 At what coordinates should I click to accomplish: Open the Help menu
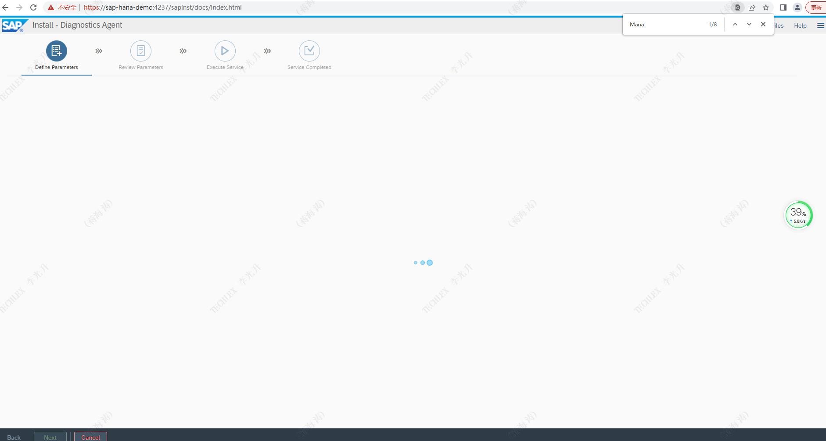point(800,25)
